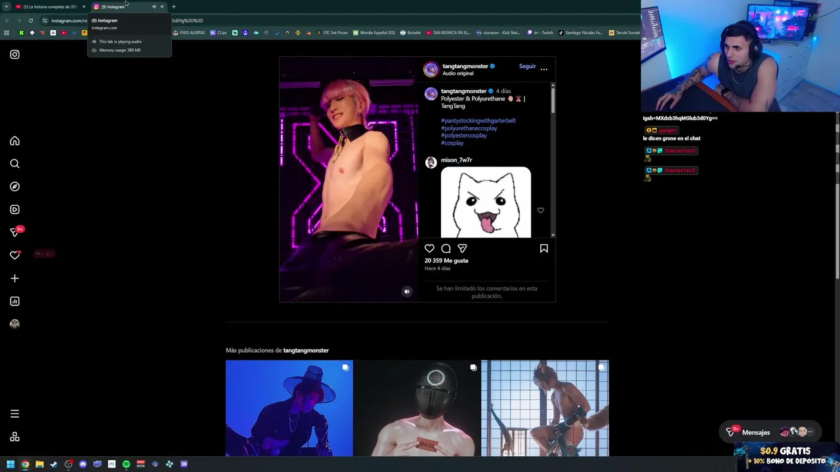Like the tangtangmonster post
This screenshot has width=840, height=472.
[x=429, y=248]
